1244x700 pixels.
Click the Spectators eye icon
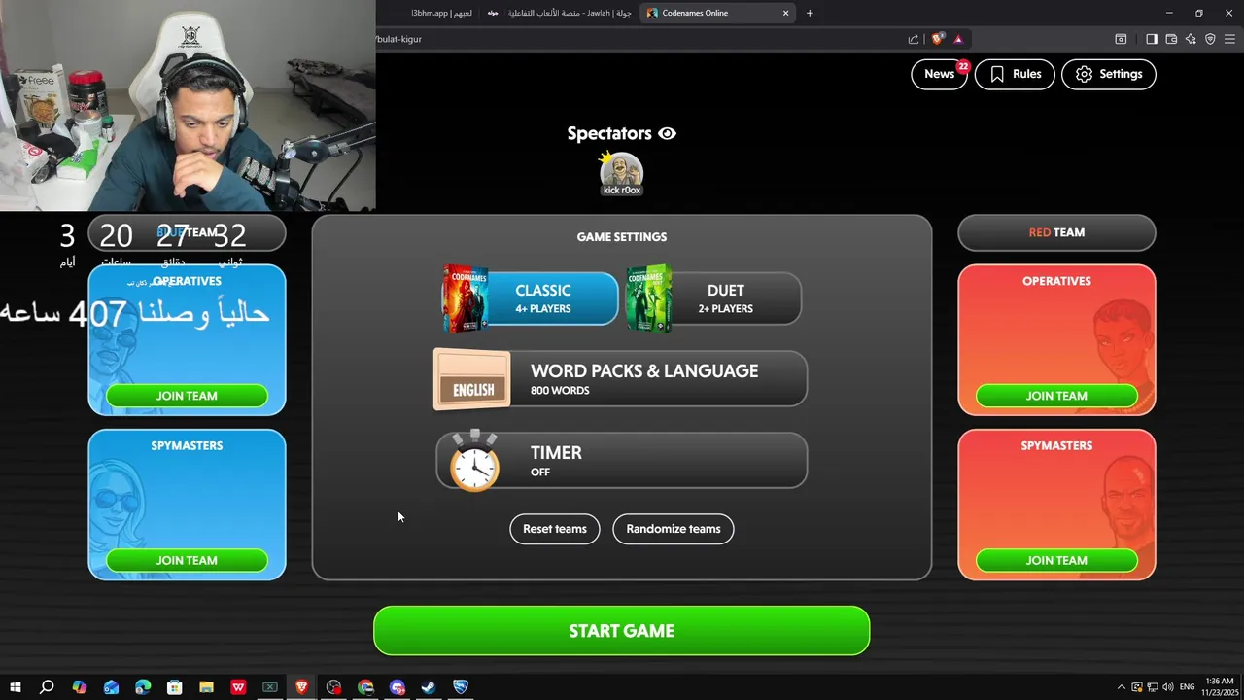click(x=667, y=134)
